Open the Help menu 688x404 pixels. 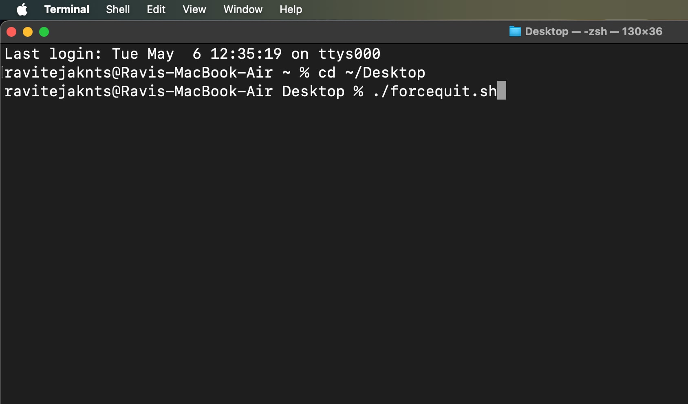pos(291,9)
